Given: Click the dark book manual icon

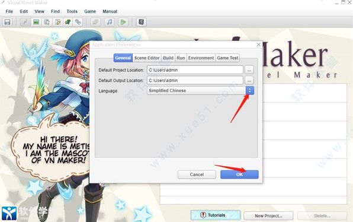Looking at the screenshot, I should pos(141,22).
